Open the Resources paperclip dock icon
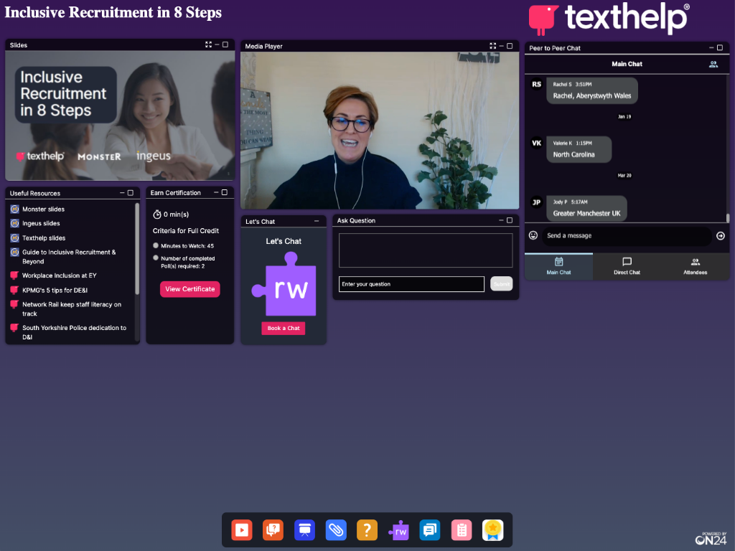This screenshot has width=735, height=551. tap(336, 529)
